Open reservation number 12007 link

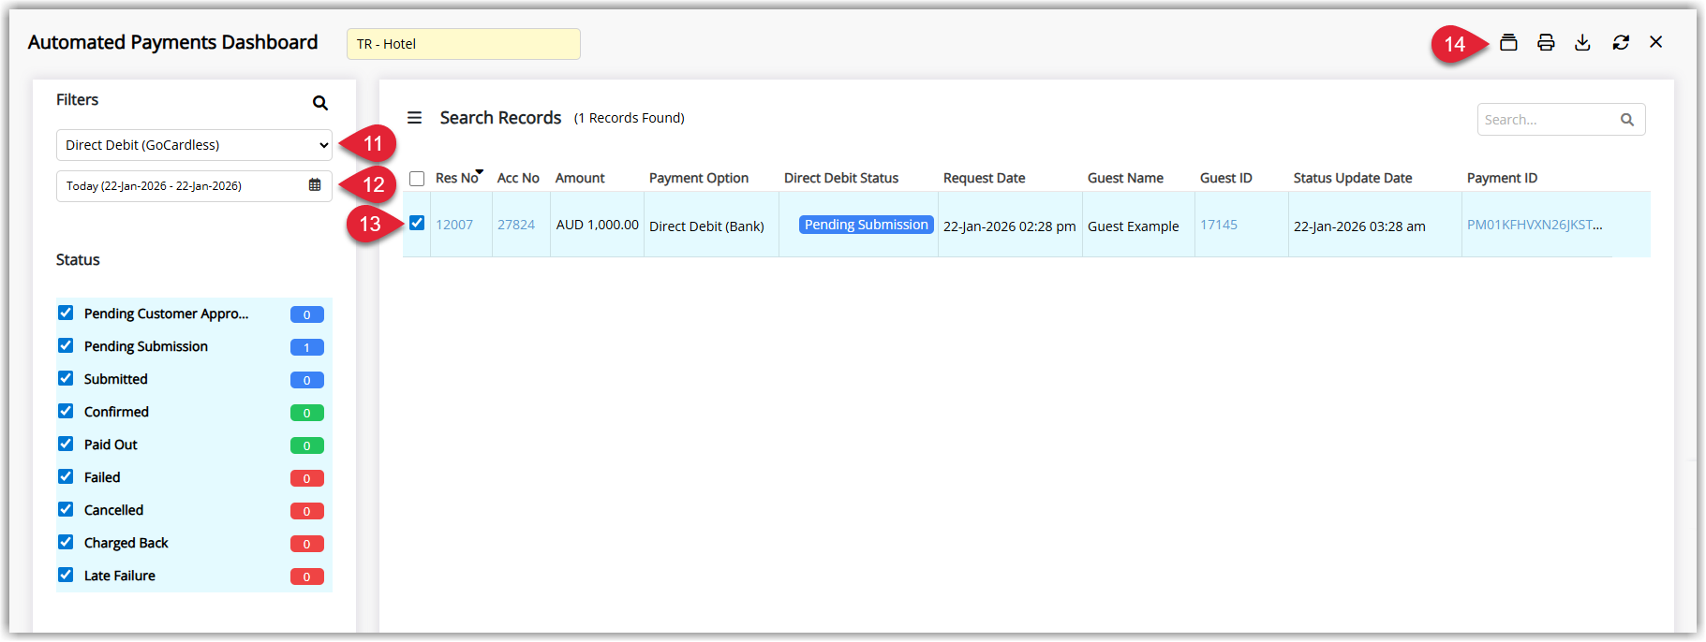(454, 225)
